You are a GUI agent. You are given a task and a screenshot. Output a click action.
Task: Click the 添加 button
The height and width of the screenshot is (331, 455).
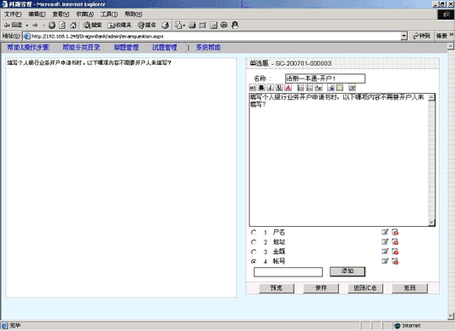pyautogui.click(x=347, y=271)
